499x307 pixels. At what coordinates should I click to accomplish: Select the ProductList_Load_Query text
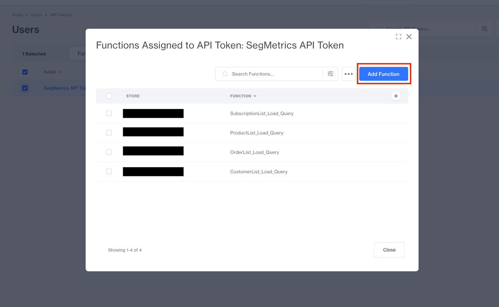[x=257, y=133]
